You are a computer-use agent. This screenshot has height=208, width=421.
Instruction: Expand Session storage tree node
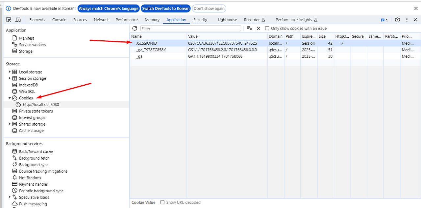(x=10, y=78)
